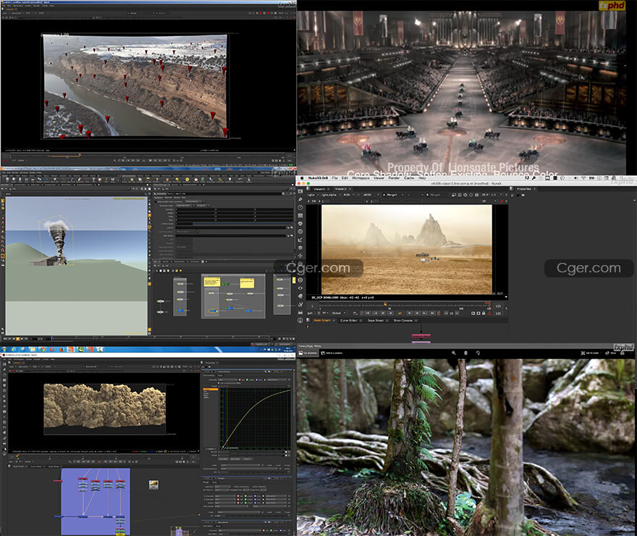The width and height of the screenshot is (637, 536).
Task: Click eye-shaped Views icon in macOS NukeX toolbar
Action: click(x=300, y=288)
